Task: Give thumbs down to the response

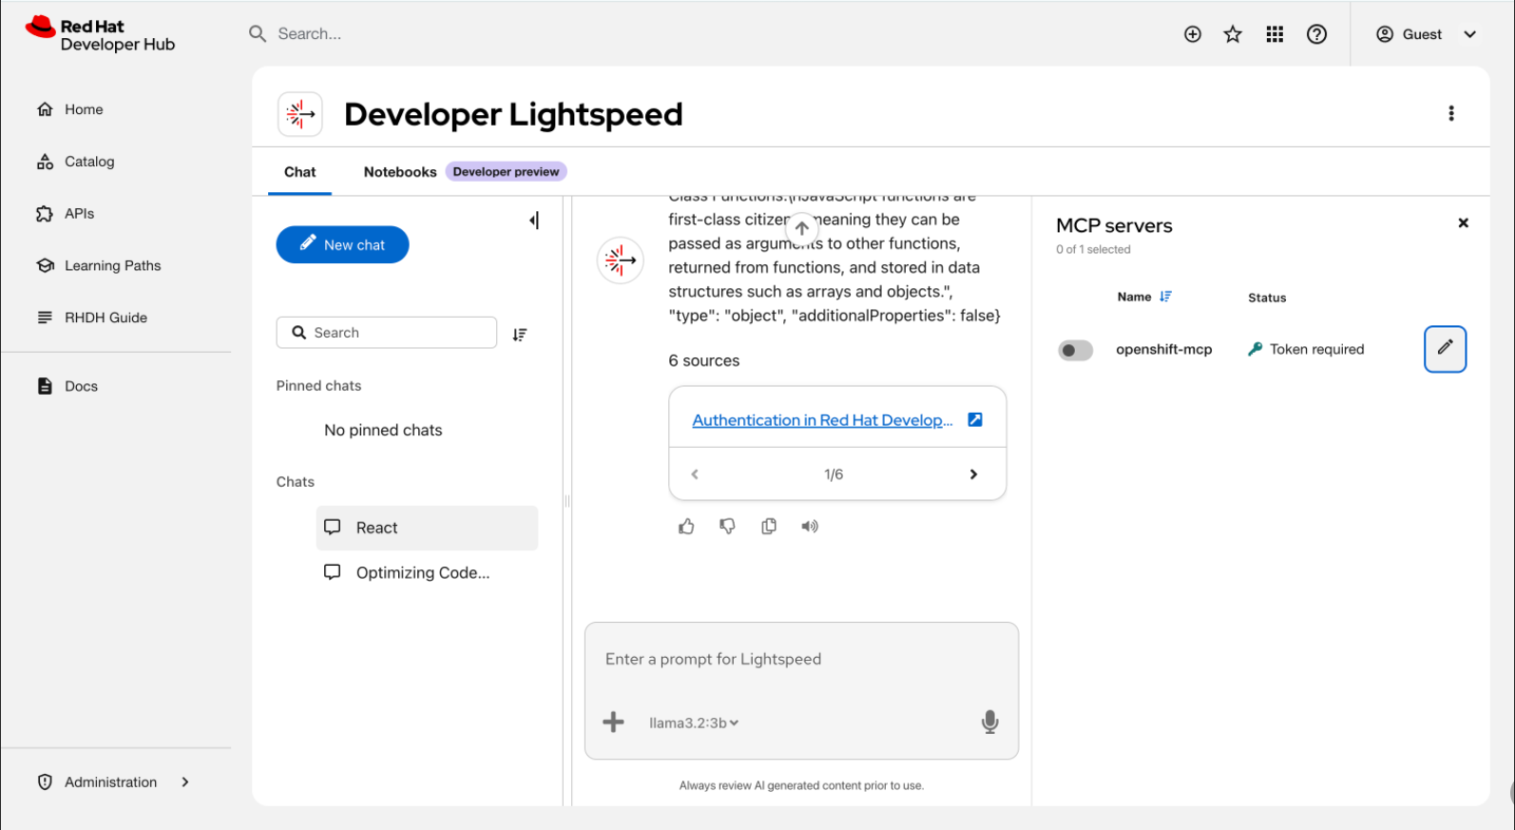Action: [x=727, y=526]
